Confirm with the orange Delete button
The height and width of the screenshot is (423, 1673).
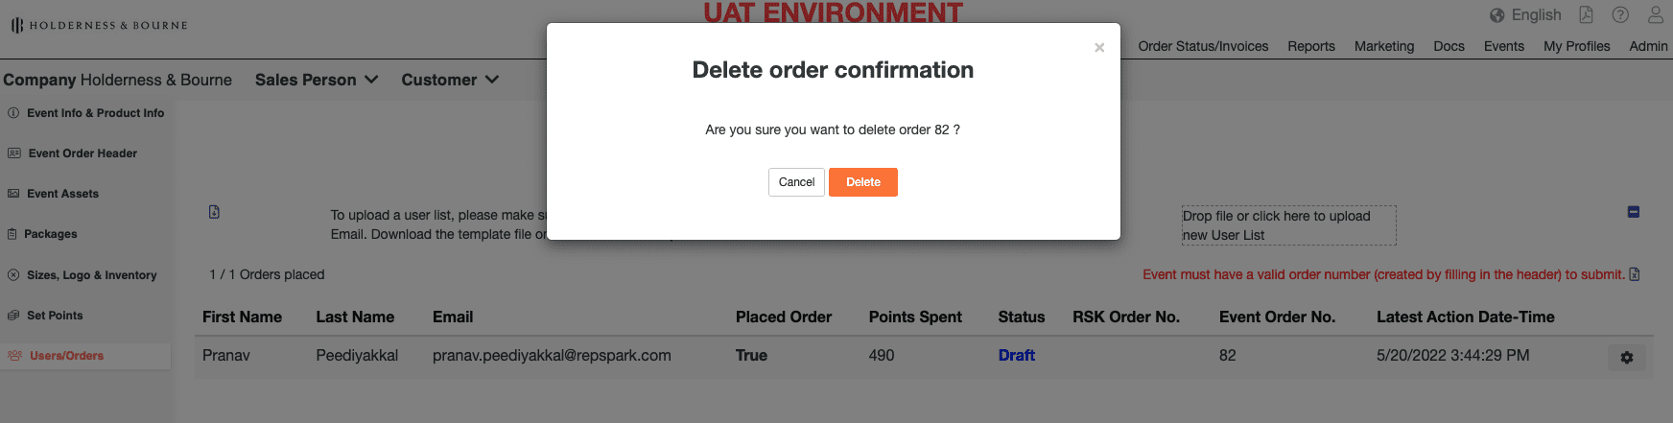[x=863, y=182]
